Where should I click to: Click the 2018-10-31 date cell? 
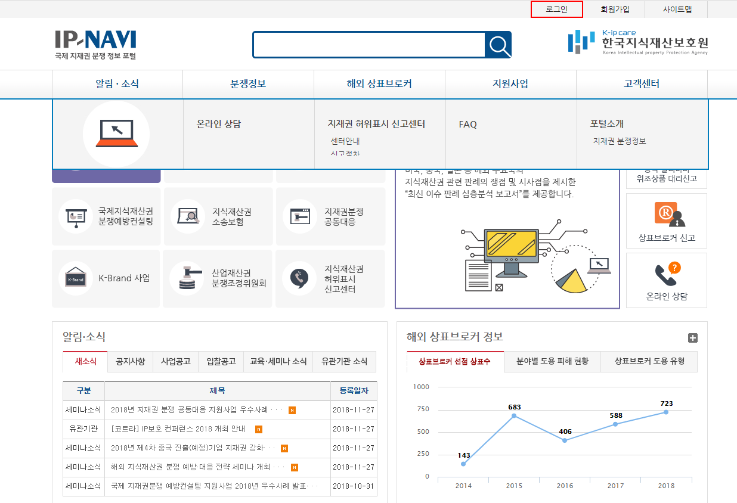(354, 486)
